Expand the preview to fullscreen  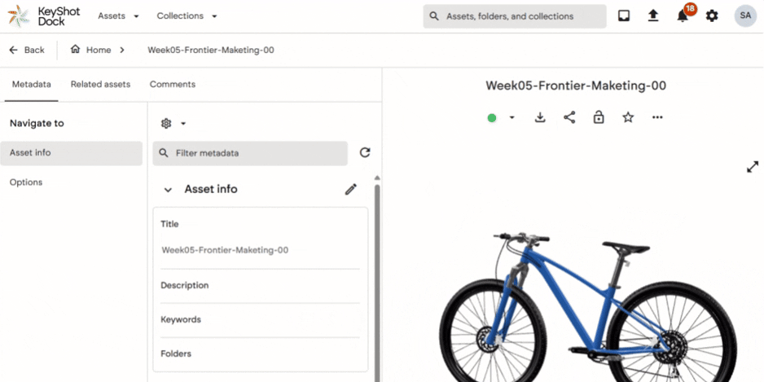753,166
